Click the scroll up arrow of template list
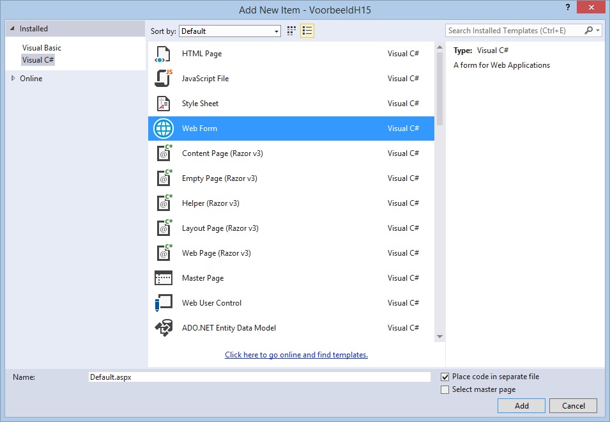 pyautogui.click(x=439, y=47)
